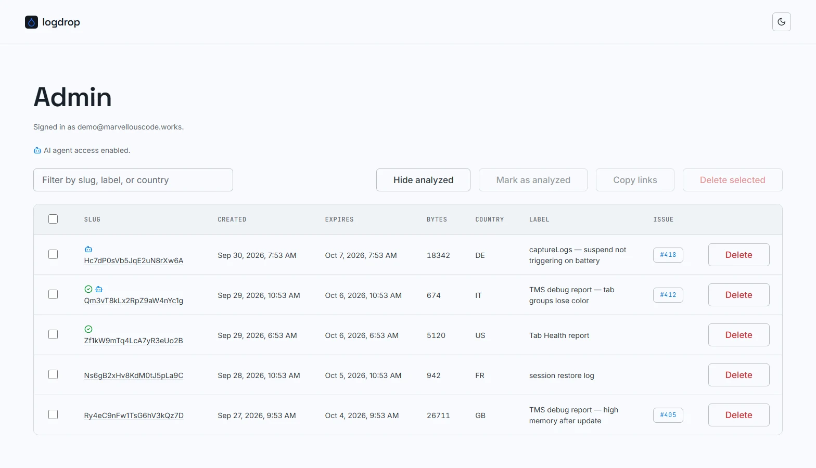Click the green check icon above Zf1kW9mTq4LcA7yR3eUo2B

point(88,329)
